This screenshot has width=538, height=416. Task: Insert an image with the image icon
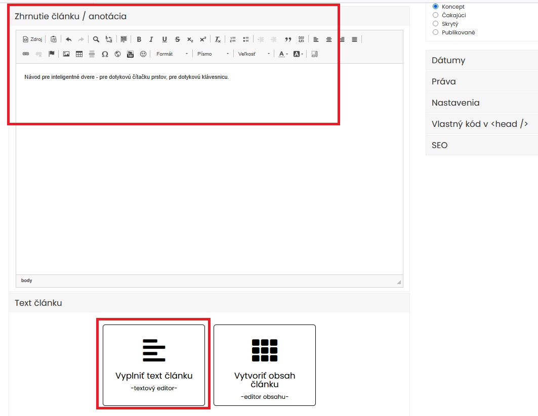pyautogui.click(x=66, y=54)
